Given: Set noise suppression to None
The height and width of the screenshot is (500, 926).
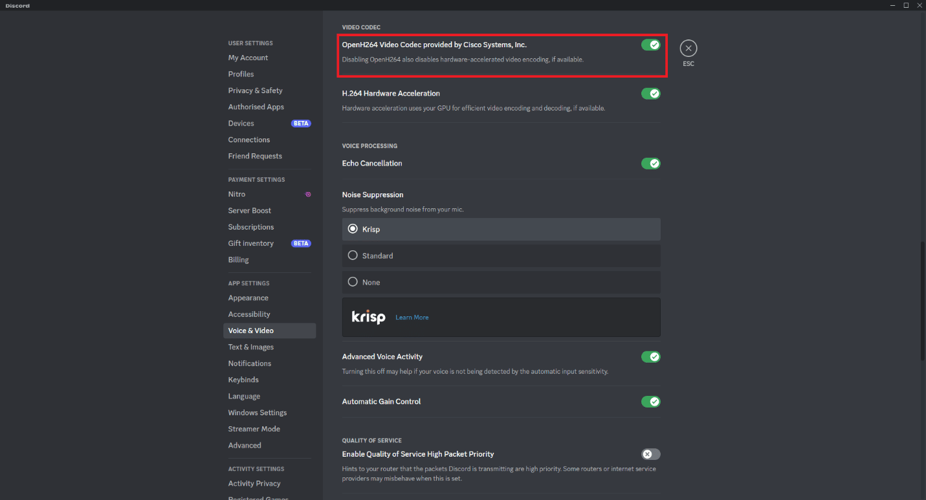Looking at the screenshot, I should click(353, 281).
